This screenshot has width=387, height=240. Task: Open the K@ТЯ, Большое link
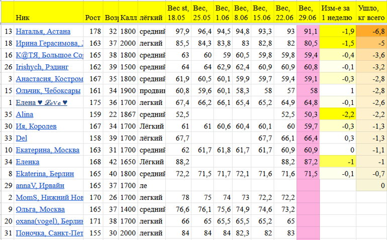point(49,55)
